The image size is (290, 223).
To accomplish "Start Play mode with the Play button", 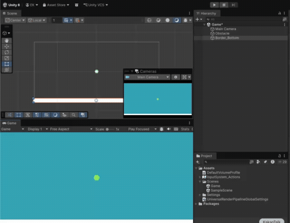I will [214, 5].
